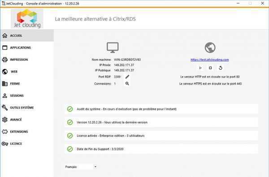Click the Web globe icon in sidebar
This screenshot has width=269, height=177.
5,72
